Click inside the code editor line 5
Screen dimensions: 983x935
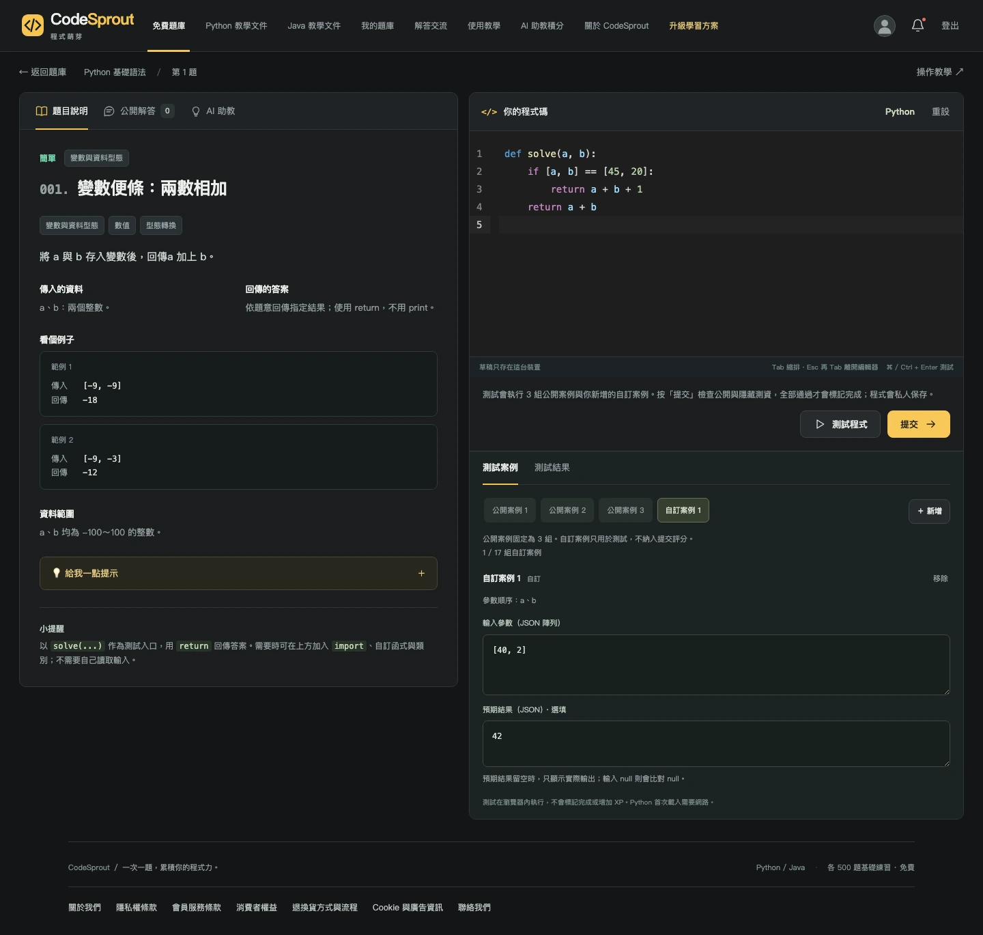(730, 225)
